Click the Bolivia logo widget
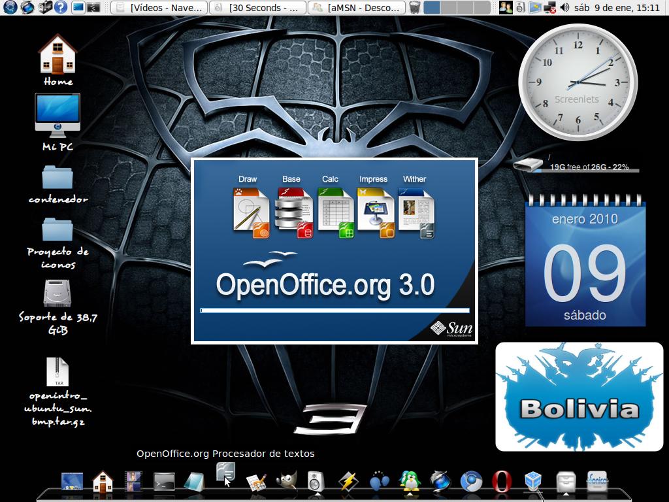 (579, 397)
